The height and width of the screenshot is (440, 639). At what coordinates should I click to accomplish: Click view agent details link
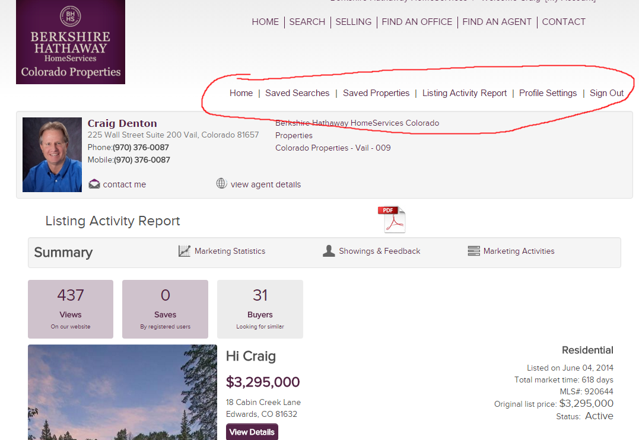266,184
